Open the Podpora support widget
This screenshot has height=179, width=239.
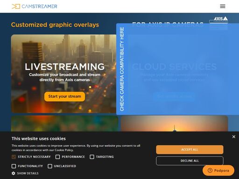pos(218,171)
